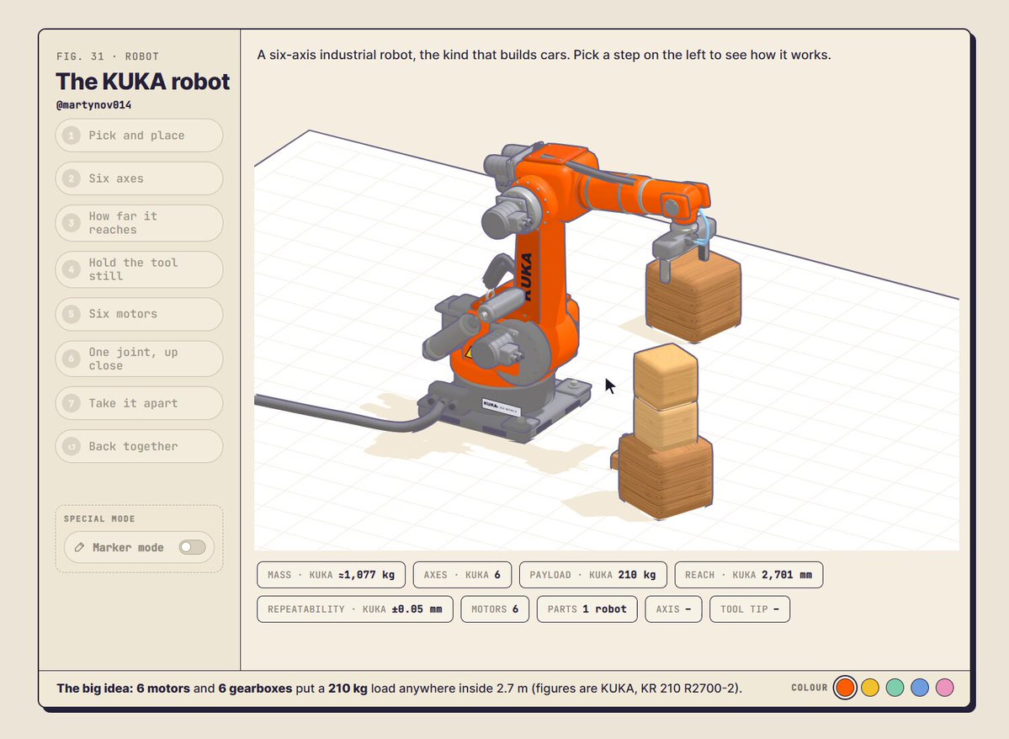Click the step 2 number circle
The height and width of the screenshot is (739, 1009).
72,178
